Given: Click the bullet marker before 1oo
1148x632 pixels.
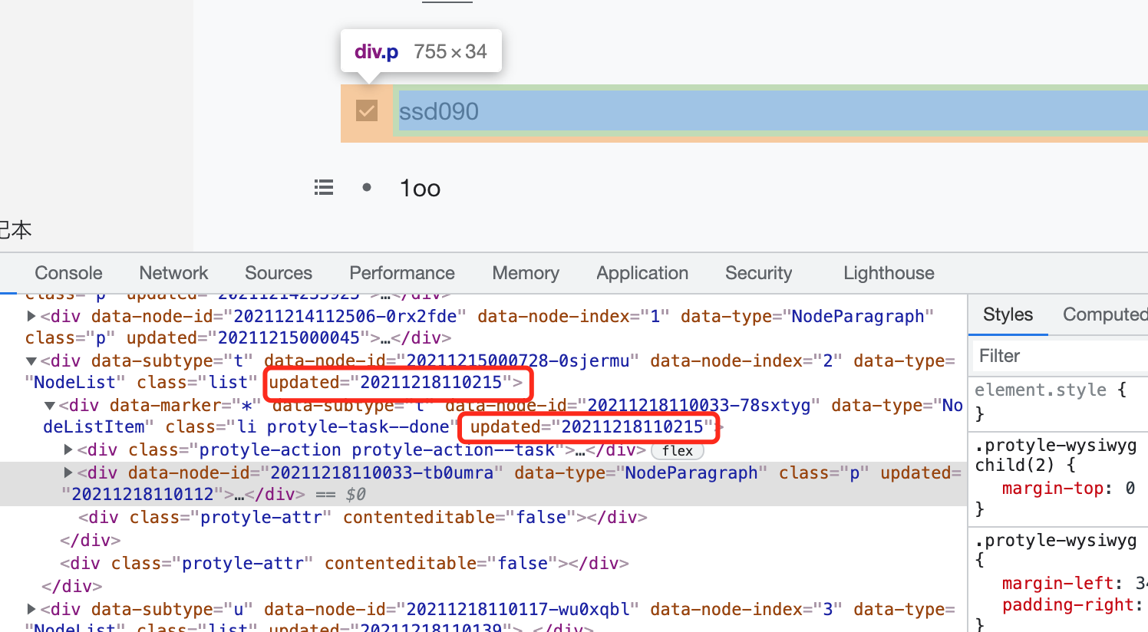Looking at the screenshot, I should click(367, 187).
